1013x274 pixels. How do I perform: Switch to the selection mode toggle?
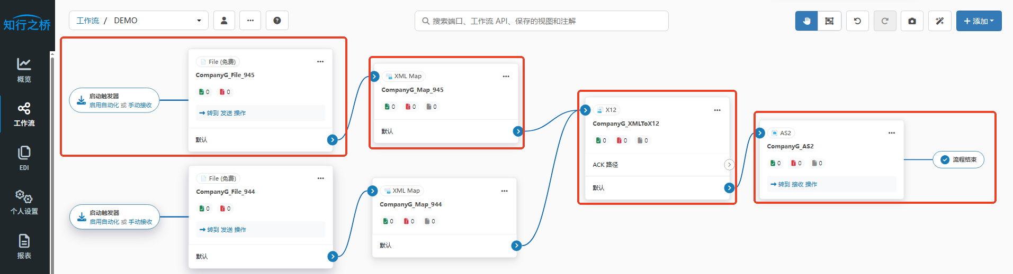829,21
